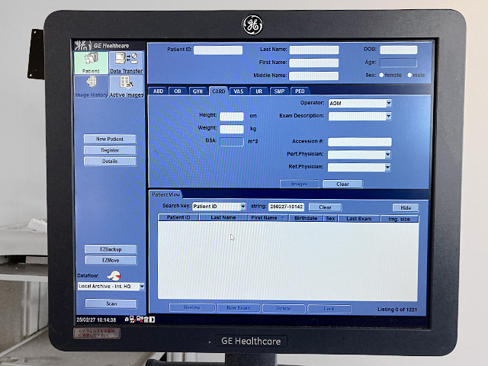This screenshot has height=366, width=488.
Task: Click the date and time in status bar
Action: [96, 319]
